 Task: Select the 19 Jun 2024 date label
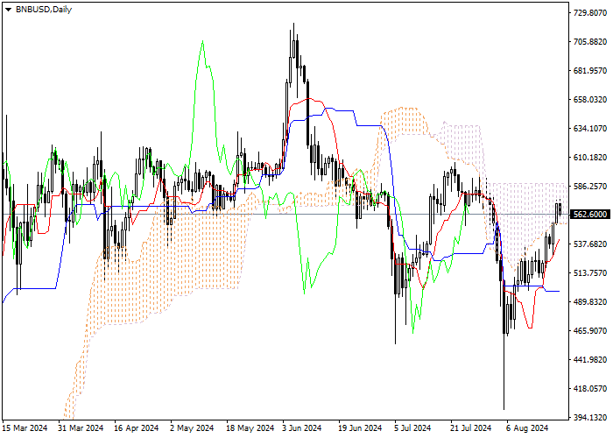tap(360, 428)
